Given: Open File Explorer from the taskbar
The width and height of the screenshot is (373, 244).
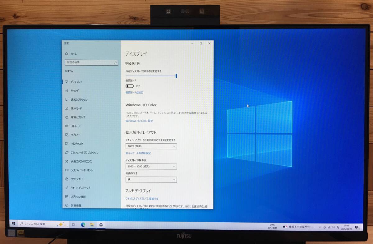Looking at the screenshot, I should [x=92, y=225].
